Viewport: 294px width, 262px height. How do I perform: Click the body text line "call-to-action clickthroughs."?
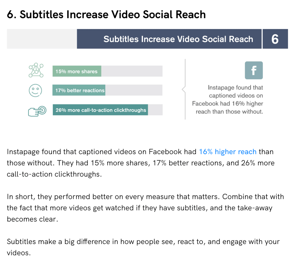tap(54, 174)
